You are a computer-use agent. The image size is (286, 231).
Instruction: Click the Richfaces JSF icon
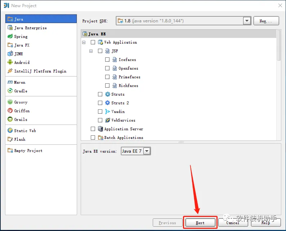(115, 86)
